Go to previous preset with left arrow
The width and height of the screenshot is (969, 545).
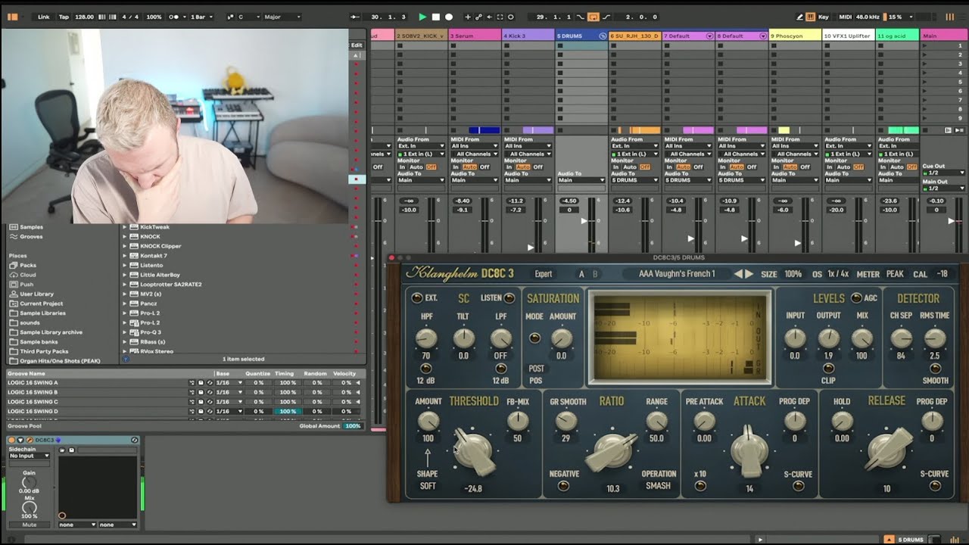[738, 274]
